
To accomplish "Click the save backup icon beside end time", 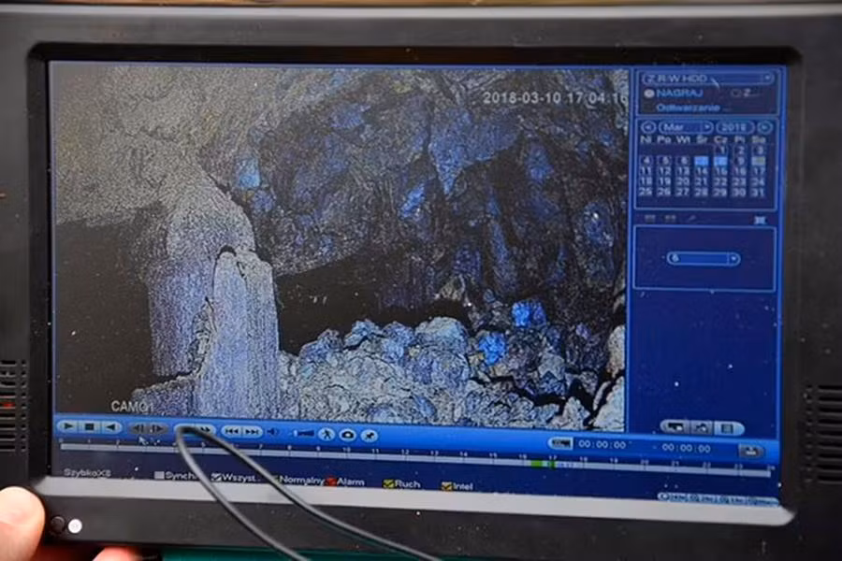I will (x=750, y=451).
